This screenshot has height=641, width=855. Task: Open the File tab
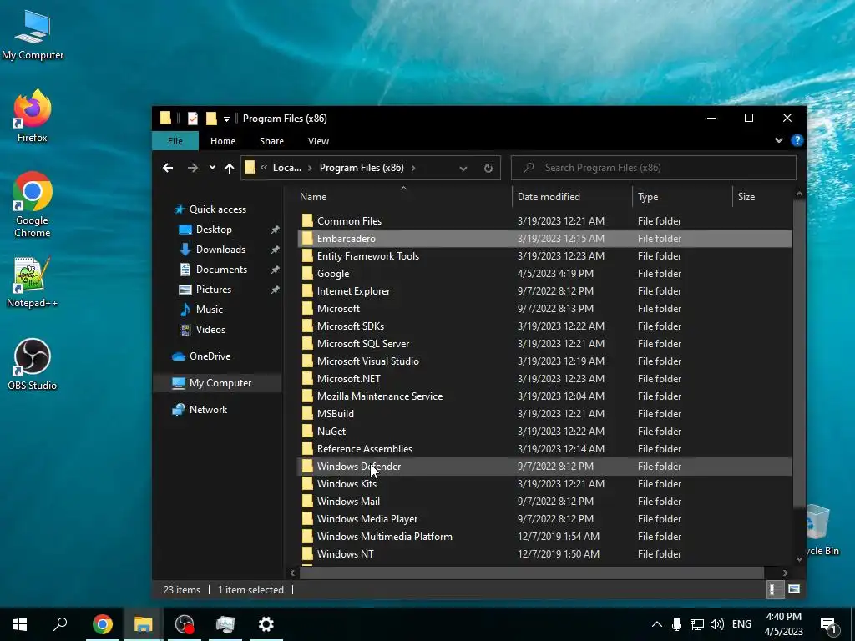[x=175, y=140]
